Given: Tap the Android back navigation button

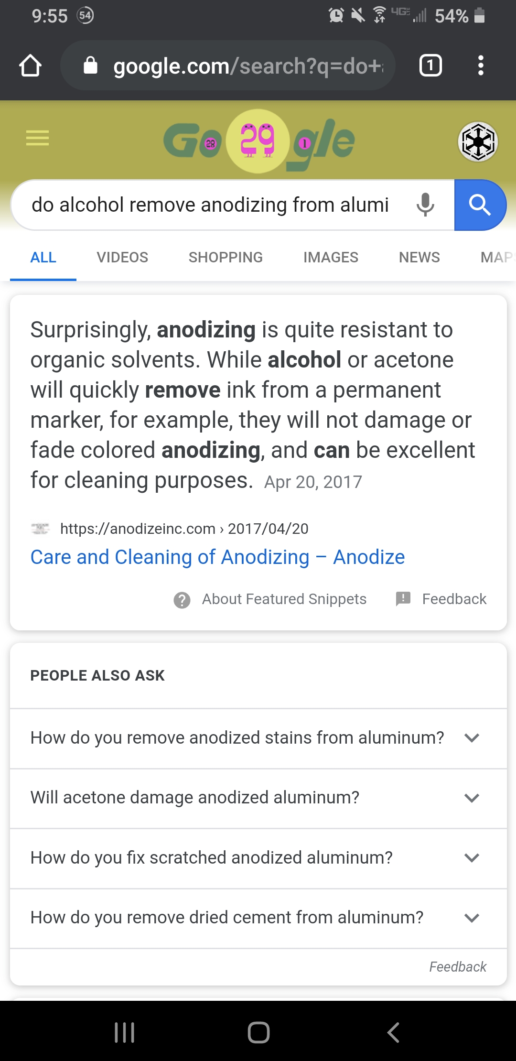Looking at the screenshot, I should pos(393,1032).
